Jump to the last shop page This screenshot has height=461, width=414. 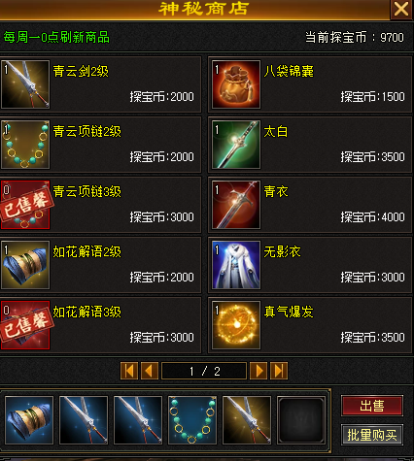pyautogui.click(x=279, y=371)
